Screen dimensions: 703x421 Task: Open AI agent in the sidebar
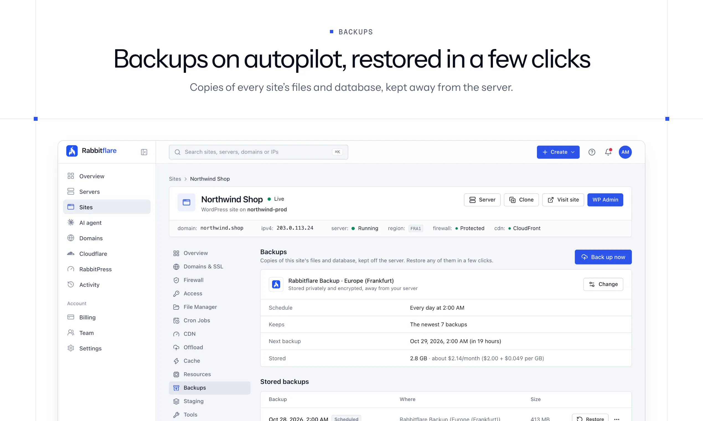pyautogui.click(x=107, y=222)
